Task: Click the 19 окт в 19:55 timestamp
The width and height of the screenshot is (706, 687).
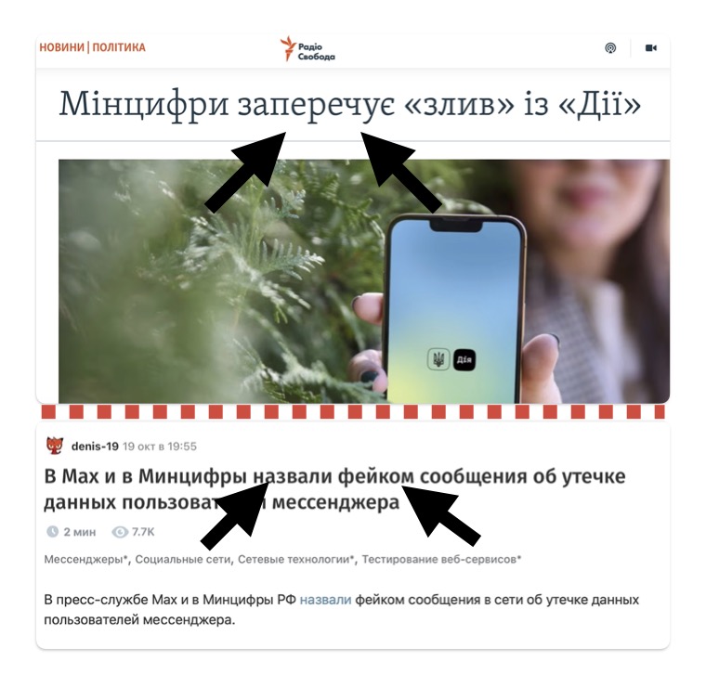Action: (160, 447)
